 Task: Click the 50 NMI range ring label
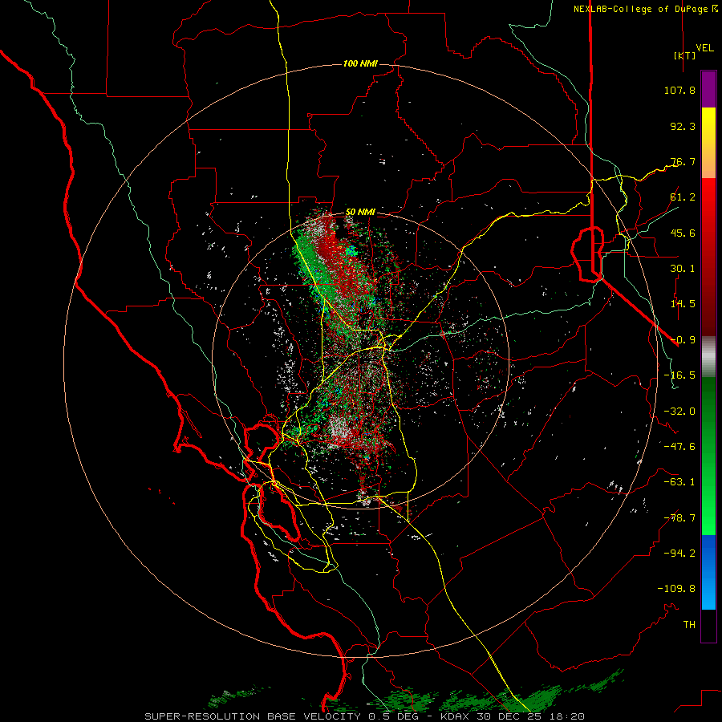360,212
